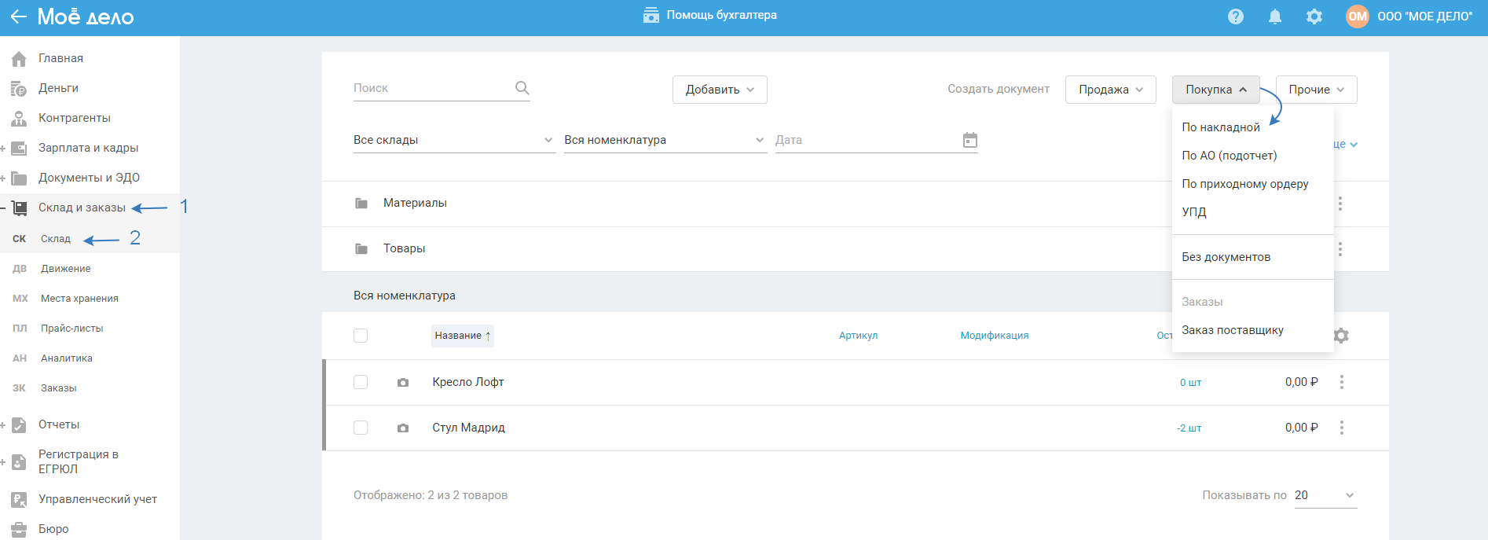Check the Стул Мадрид row checkbox
Viewport: 1488px width, 540px height.
(x=361, y=428)
